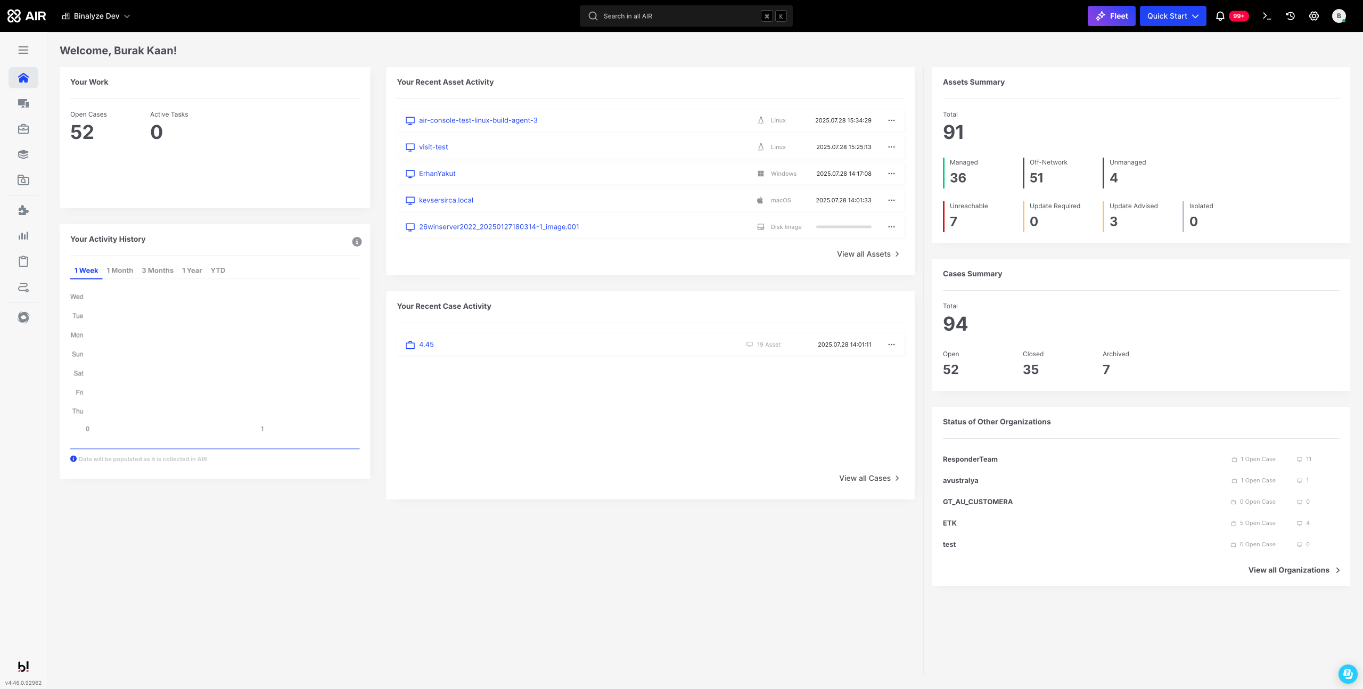Open the bar chart sidebar icon

23,236
